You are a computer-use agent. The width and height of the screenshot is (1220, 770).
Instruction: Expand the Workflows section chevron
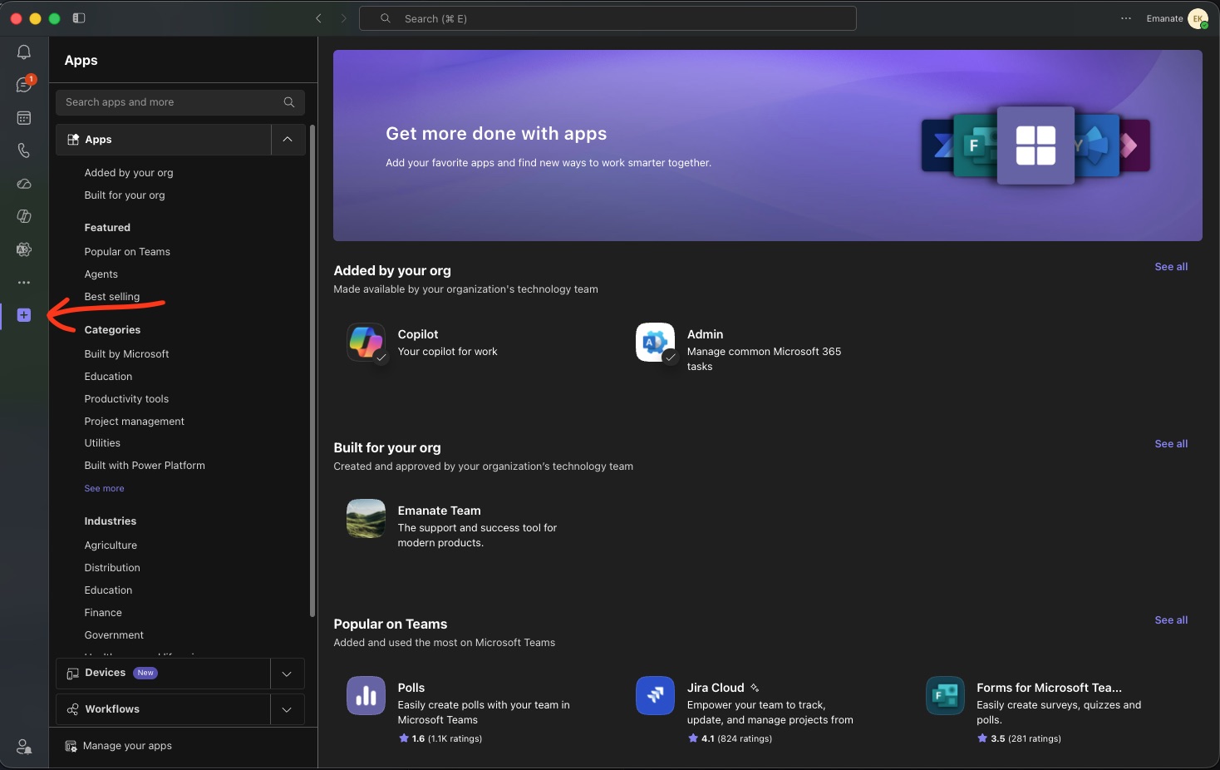287,709
